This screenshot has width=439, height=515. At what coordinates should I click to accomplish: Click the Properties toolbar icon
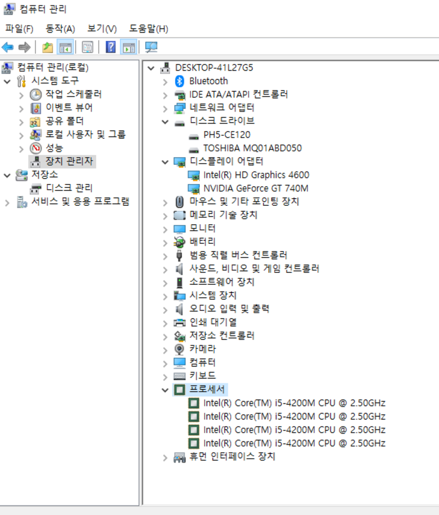[x=87, y=47]
